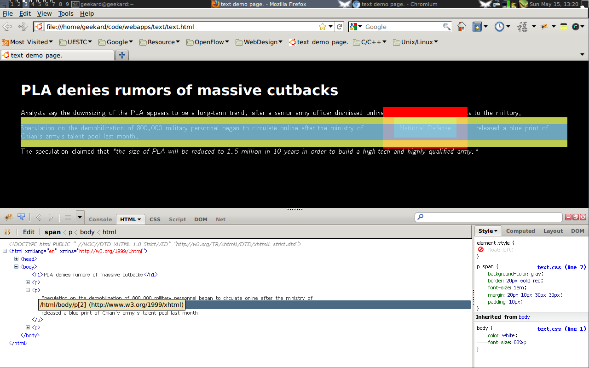Bookmark page with the star icon
Viewport: 589px width, 368px height.
(x=323, y=27)
